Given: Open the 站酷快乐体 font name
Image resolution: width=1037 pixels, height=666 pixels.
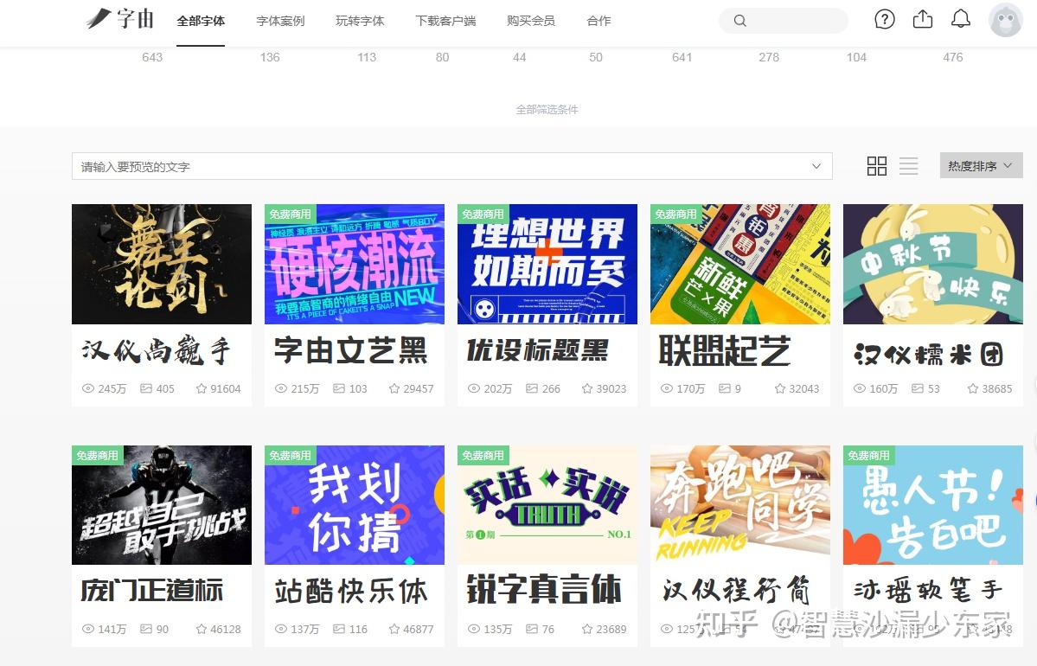Looking at the screenshot, I should [351, 592].
